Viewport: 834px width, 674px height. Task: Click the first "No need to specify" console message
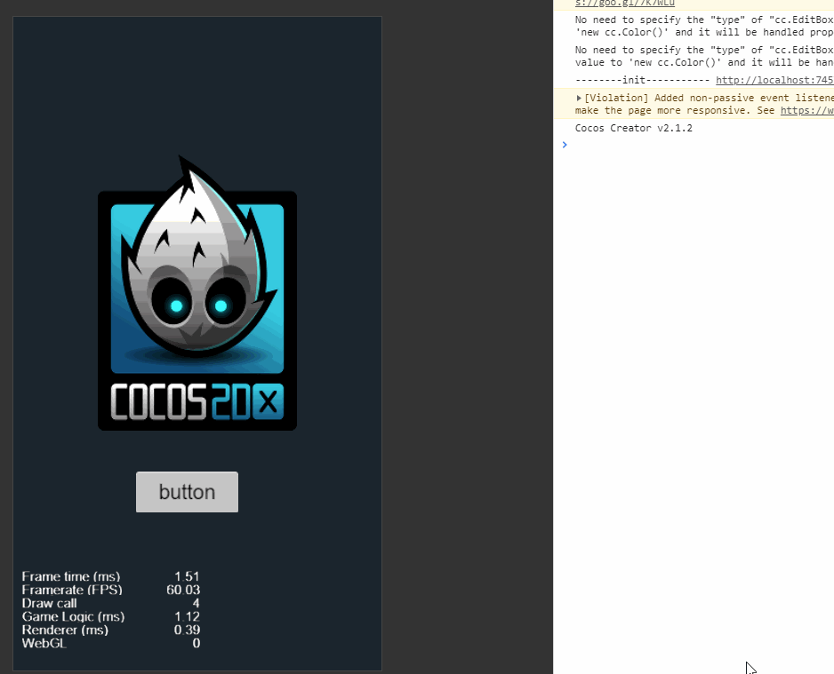coord(704,26)
